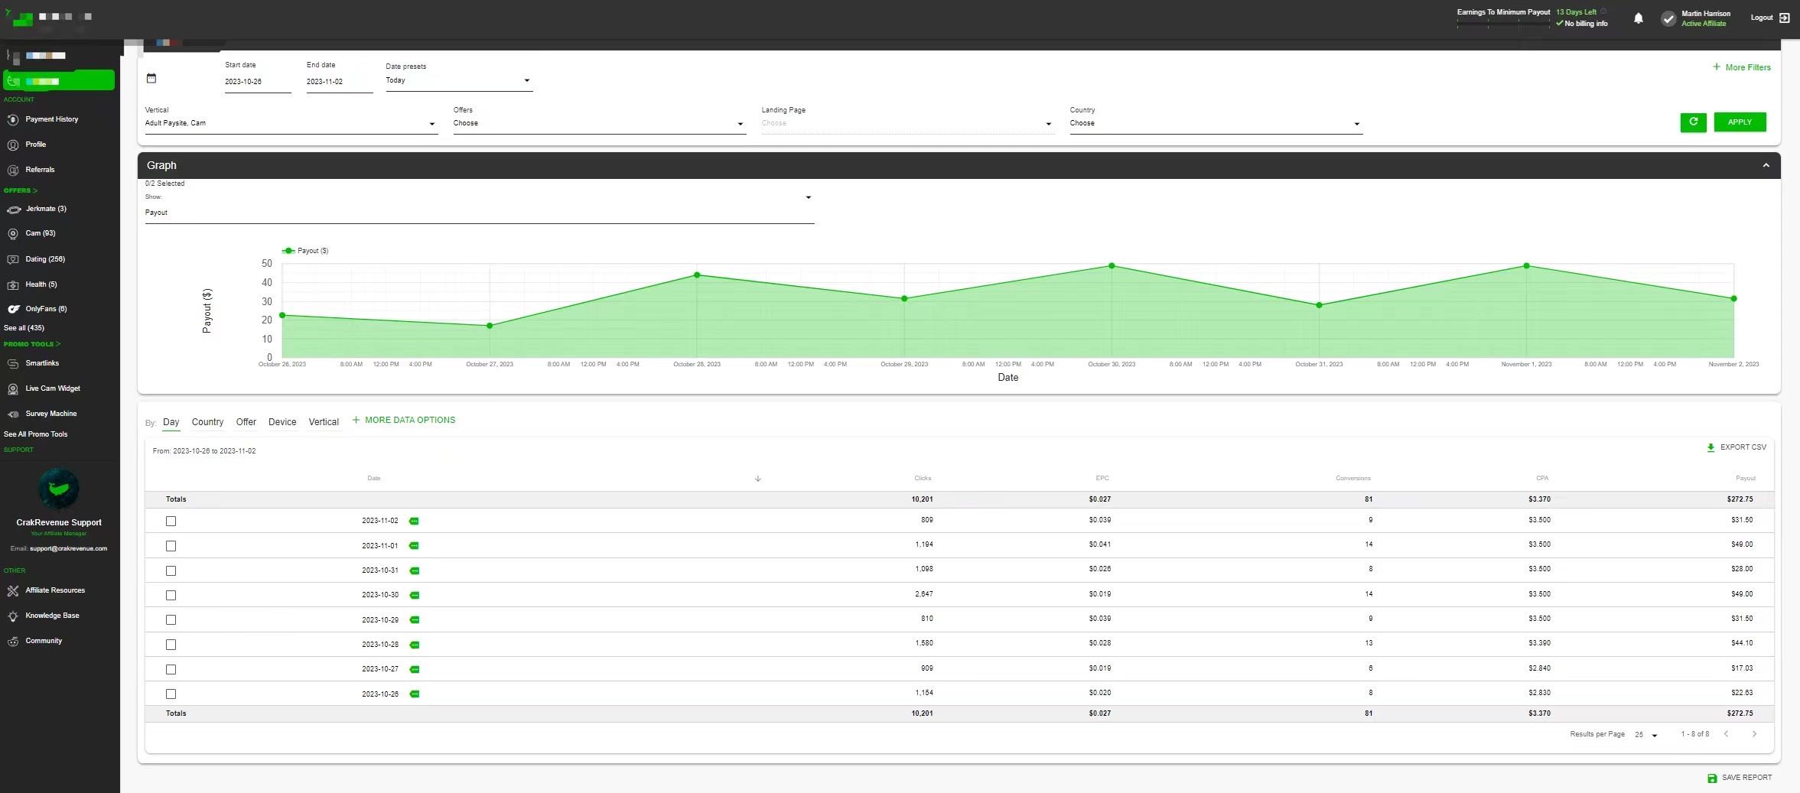Check the box for row 2023-11-02
1800x793 pixels.
(171, 521)
